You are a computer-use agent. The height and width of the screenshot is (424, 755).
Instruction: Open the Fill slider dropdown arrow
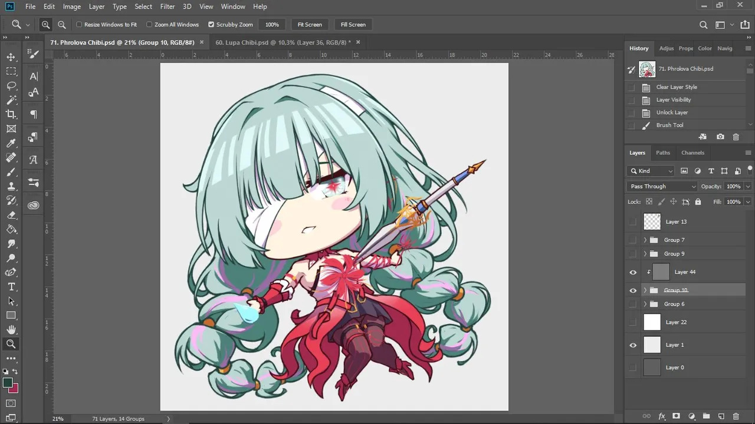pyautogui.click(x=748, y=202)
